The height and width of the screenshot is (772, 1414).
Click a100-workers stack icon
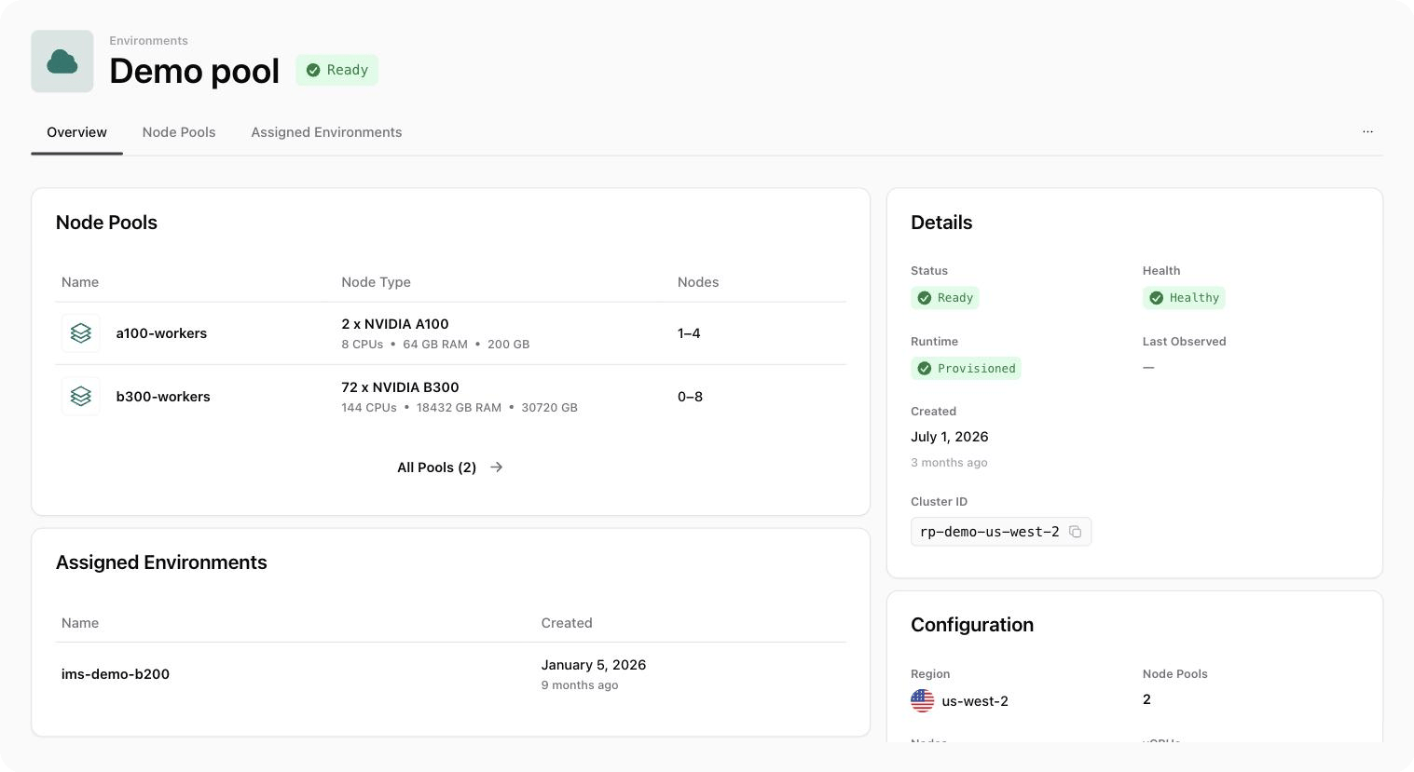81,332
